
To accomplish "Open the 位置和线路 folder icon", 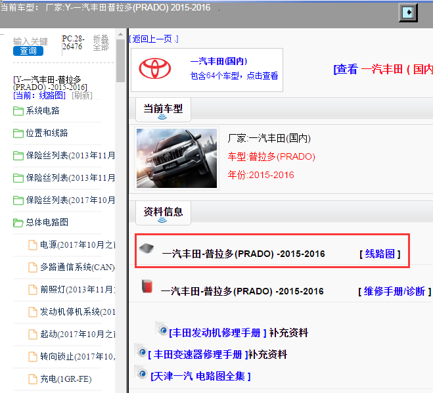I will (18, 133).
